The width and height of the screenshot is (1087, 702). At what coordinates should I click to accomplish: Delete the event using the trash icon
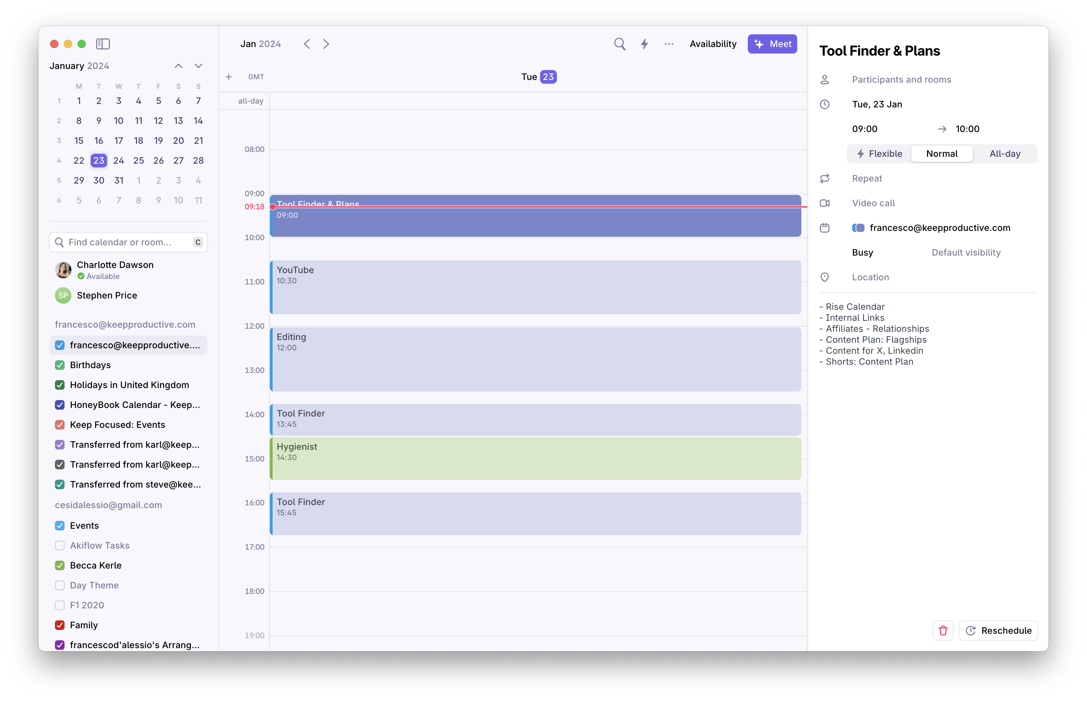943,630
